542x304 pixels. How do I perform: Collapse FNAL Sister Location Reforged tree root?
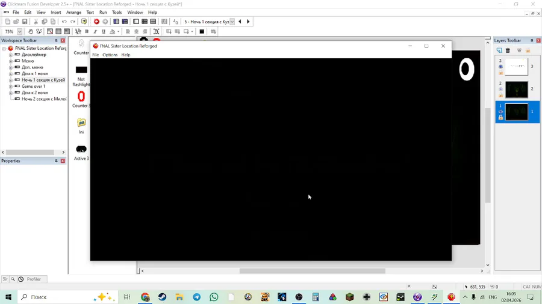pyautogui.click(x=4, y=49)
